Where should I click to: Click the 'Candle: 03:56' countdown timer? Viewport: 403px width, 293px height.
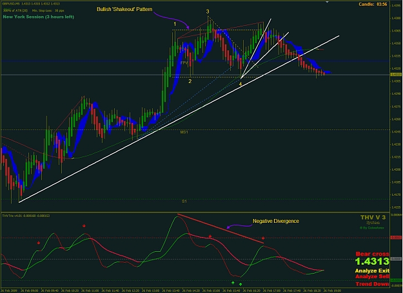373,4
